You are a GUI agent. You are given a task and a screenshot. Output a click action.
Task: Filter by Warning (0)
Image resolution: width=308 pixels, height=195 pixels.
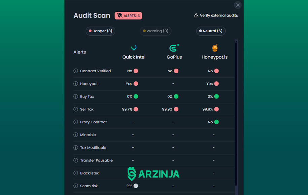click(x=156, y=31)
